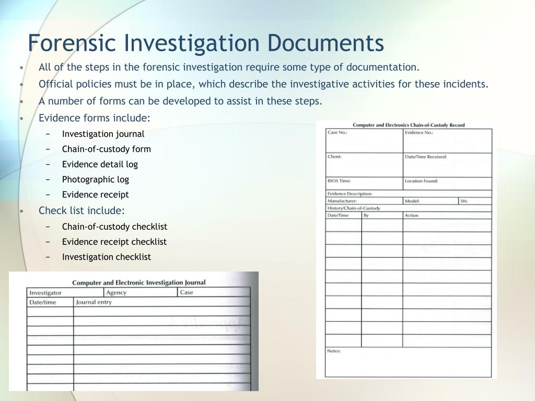Image resolution: width=535 pixels, height=401 pixels.
Task: Select the slide title 'Forensic Investigation Documents'
Action: click(206, 43)
